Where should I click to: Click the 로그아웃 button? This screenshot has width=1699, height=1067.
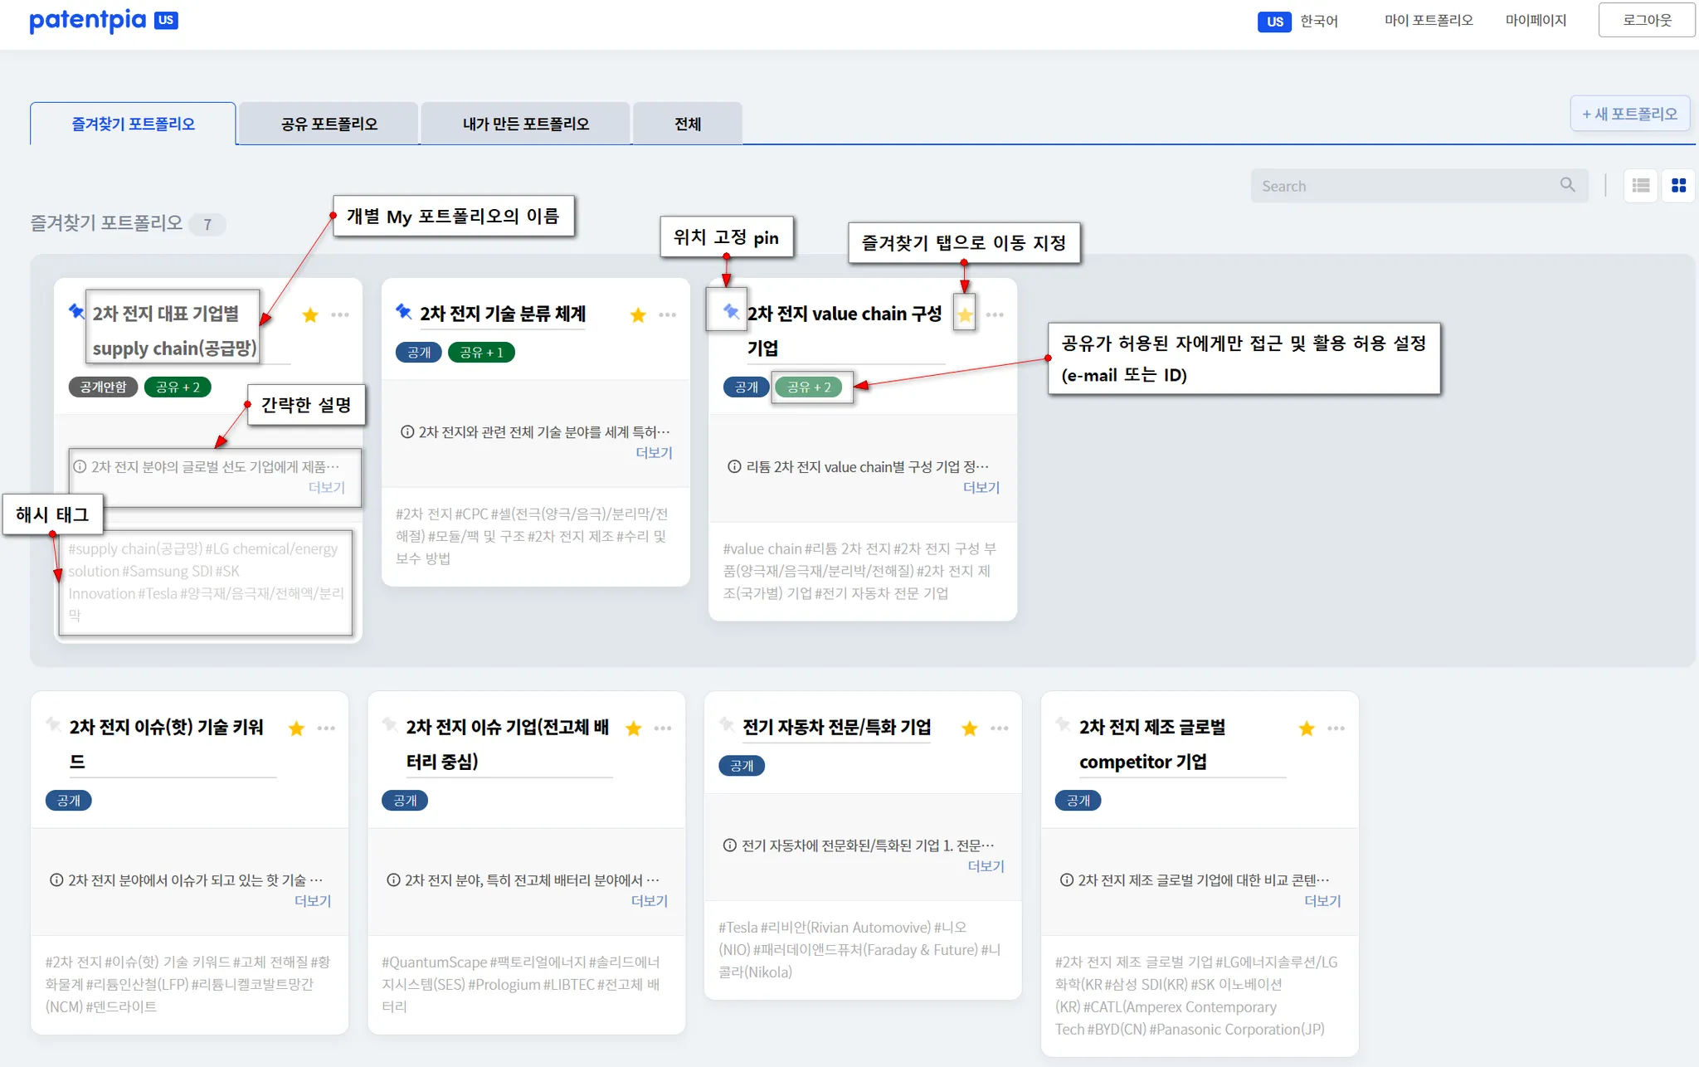[x=1647, y=21]
